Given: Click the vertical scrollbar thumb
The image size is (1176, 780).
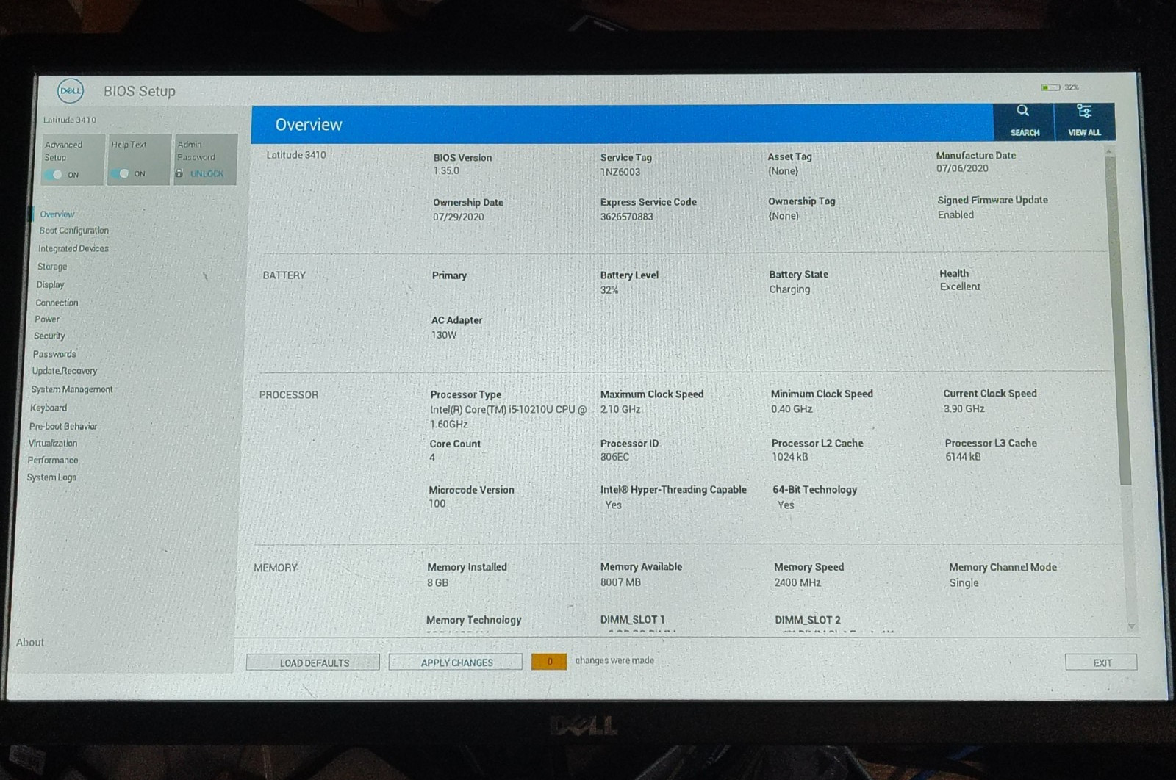Looking at the screenshot, I should click(1118, 319).
